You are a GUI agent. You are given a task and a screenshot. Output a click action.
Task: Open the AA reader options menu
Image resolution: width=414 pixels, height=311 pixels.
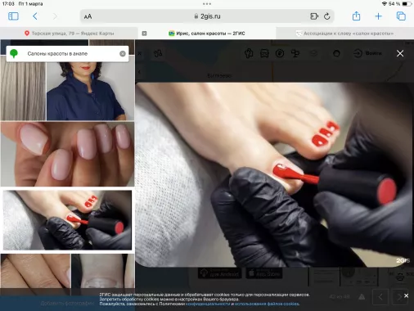(x=88, y=16)
